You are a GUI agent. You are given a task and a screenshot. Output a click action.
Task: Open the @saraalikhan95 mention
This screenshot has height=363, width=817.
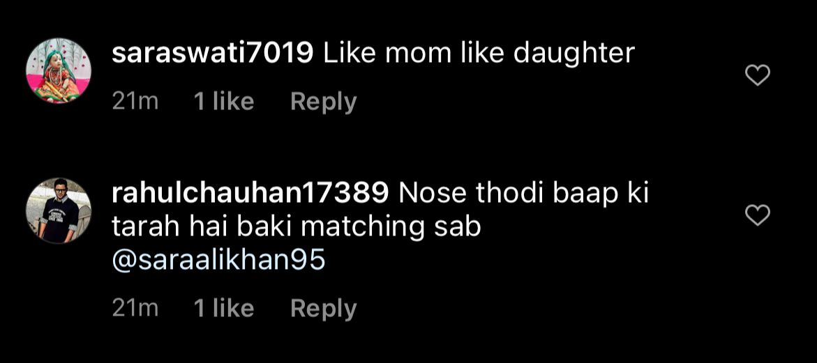[218, 260]
